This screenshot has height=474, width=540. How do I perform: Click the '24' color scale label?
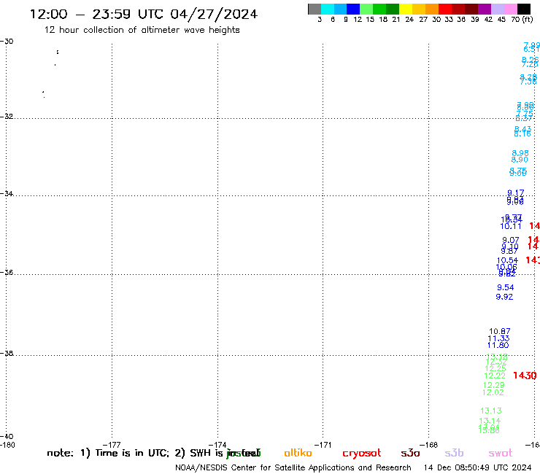(x=409, y=20)
